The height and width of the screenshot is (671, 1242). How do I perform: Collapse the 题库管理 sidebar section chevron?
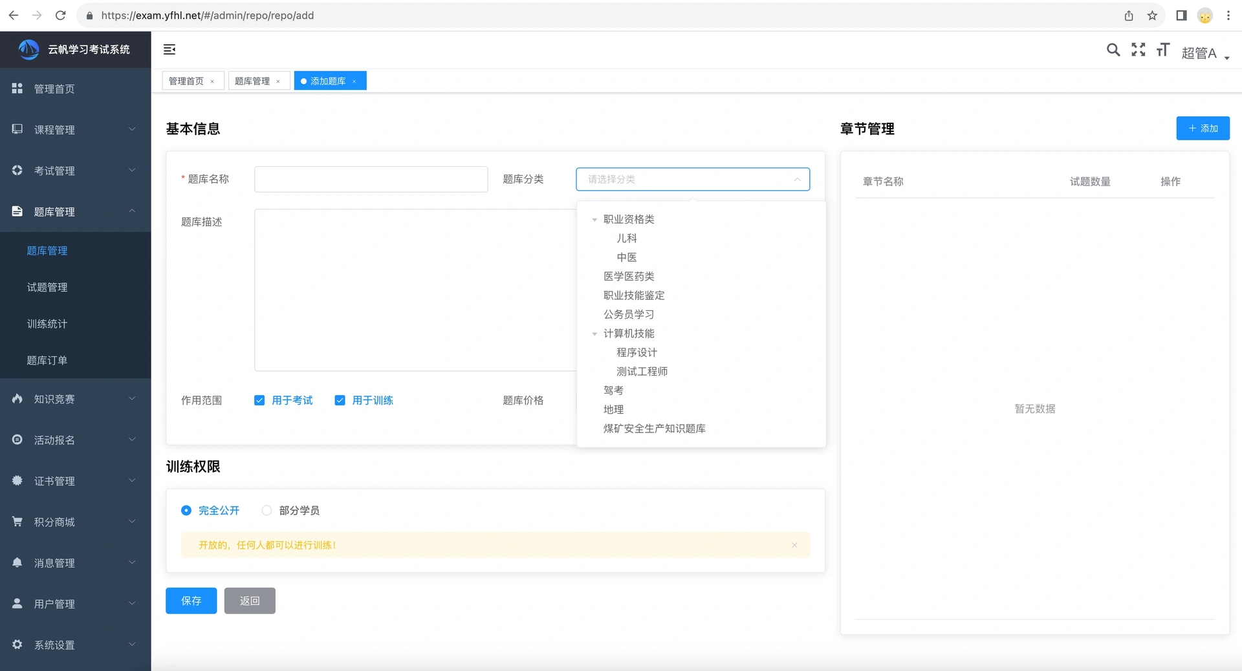point(132,211)
